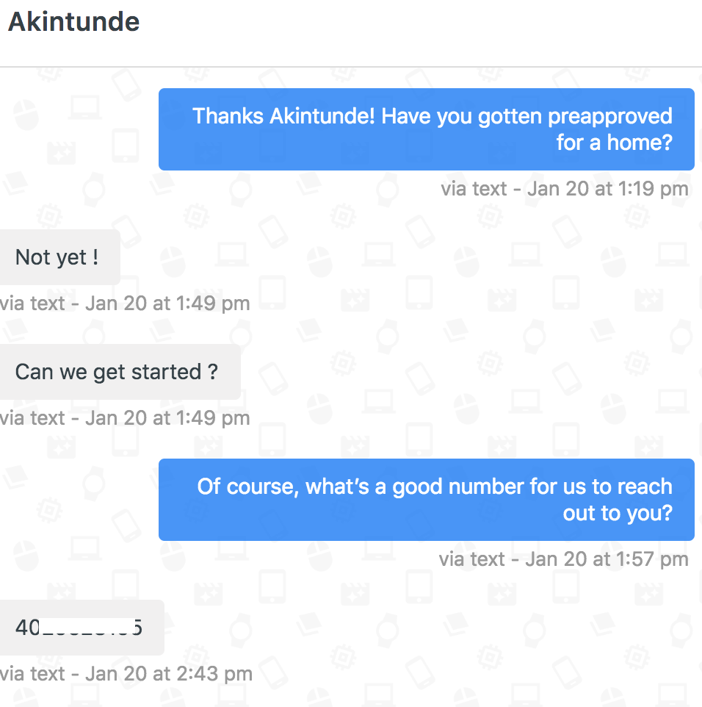Click the timestamp below "Not yet !"
This screenshot has height=707, width=702.
tap(125, 304)
